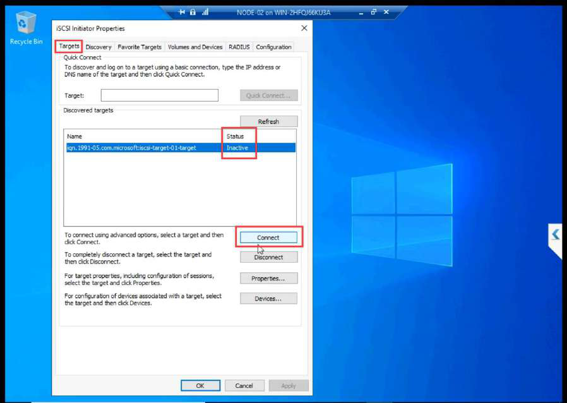Click the pin icon in VM connection bar
Image resolution: width=567 pixels, height=403 pixels.
click(182, 12)
